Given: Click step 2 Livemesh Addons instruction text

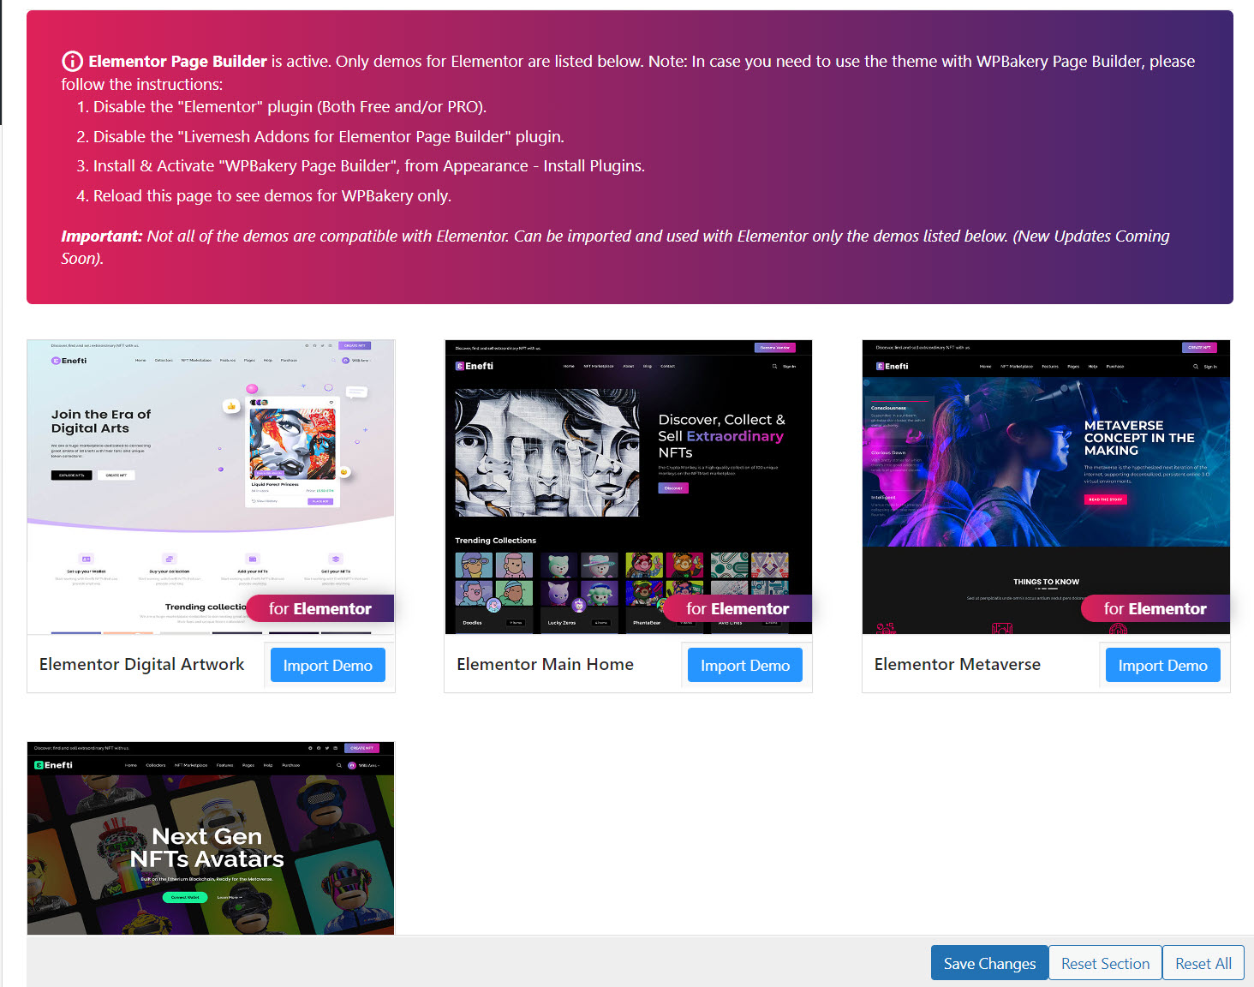Looking at the screenshot, I should pos(328,136).
